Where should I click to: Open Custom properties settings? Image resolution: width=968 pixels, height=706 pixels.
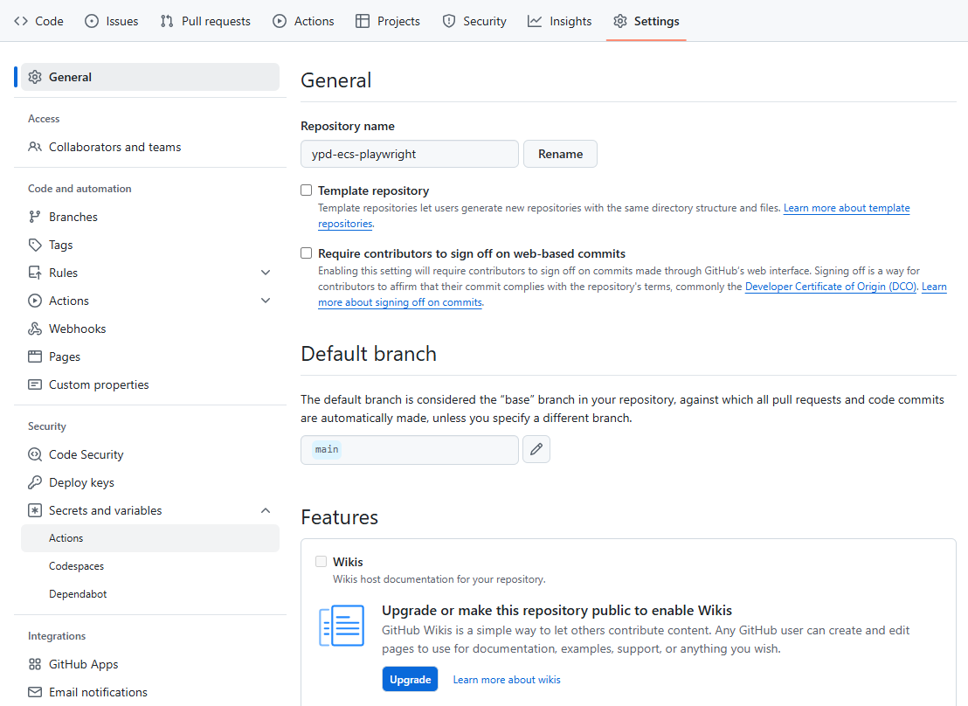click(x=150, y=384)
